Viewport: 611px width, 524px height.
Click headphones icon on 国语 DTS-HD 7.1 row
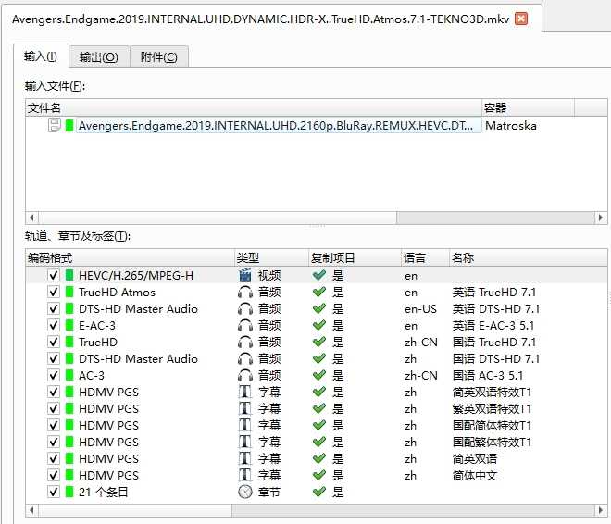click(x=245, y=358)
